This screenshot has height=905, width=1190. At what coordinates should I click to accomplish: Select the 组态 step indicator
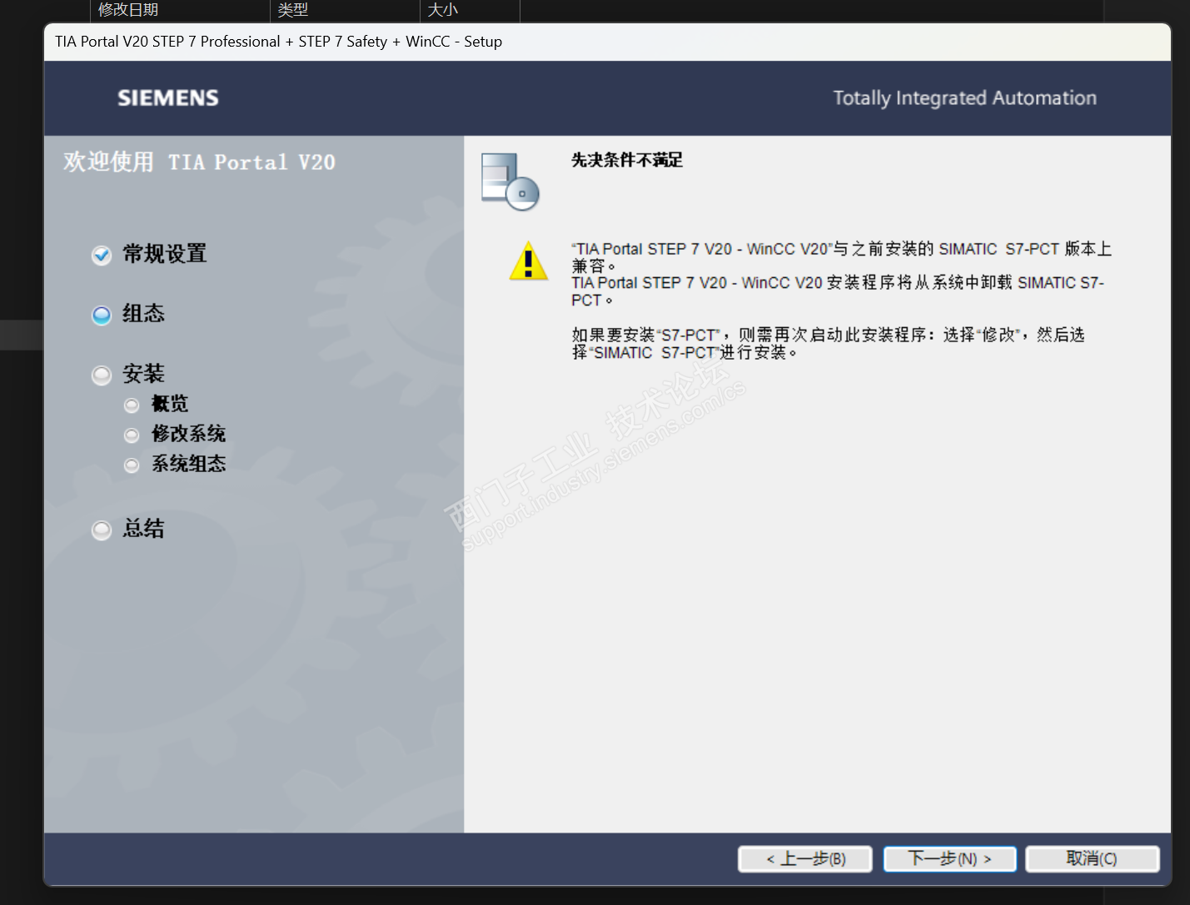102,315
